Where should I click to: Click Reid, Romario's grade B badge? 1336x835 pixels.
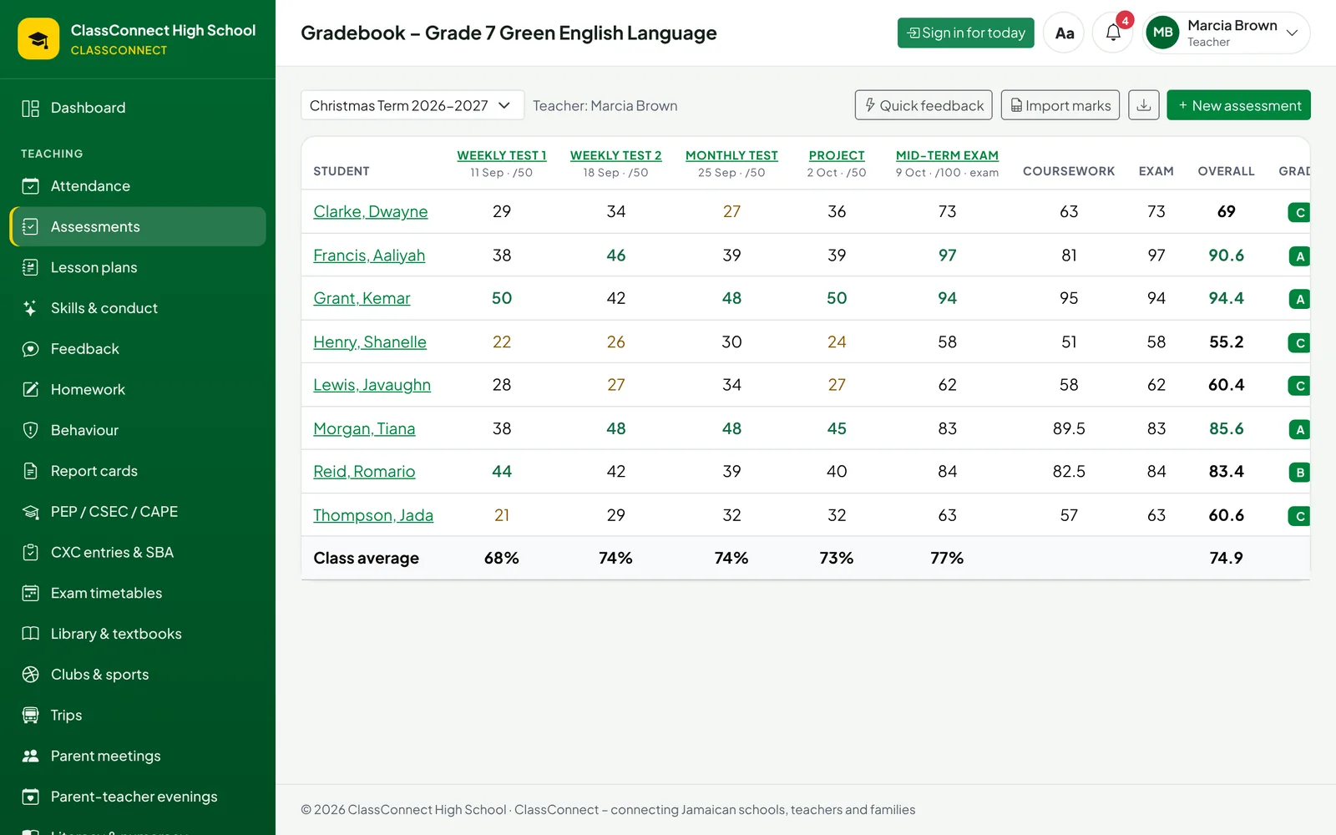(1299, 473)
